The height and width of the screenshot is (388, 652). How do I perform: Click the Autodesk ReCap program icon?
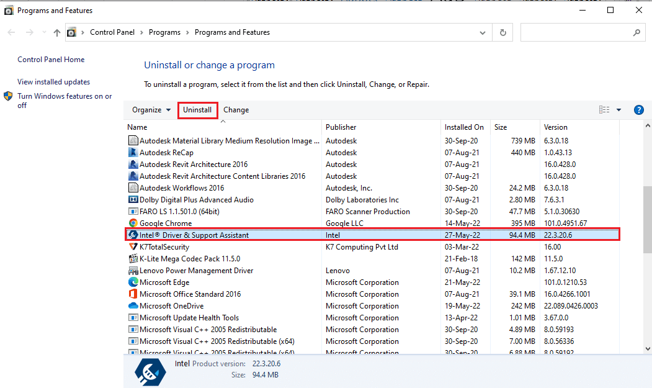point(133,152)
